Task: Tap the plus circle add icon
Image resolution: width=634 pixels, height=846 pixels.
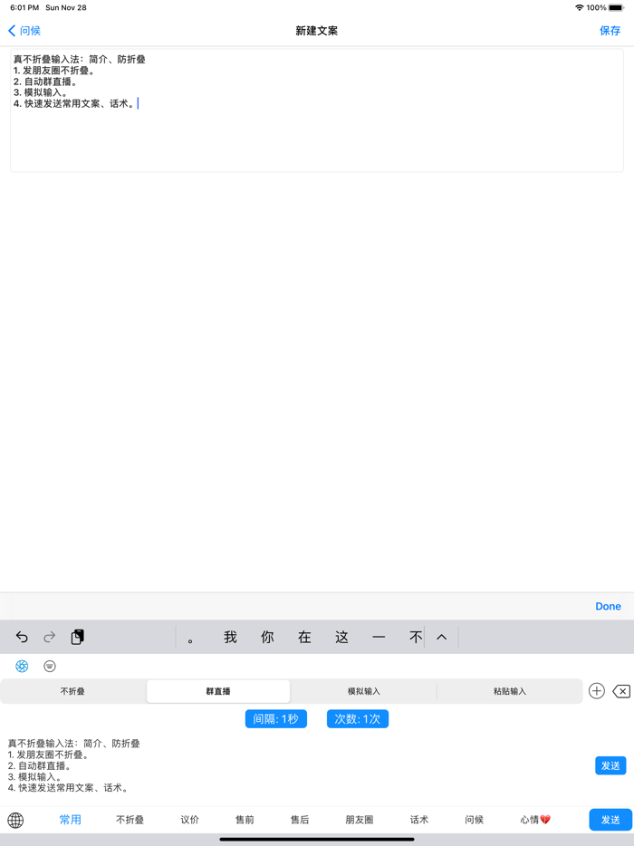Action: coord(596,691)
